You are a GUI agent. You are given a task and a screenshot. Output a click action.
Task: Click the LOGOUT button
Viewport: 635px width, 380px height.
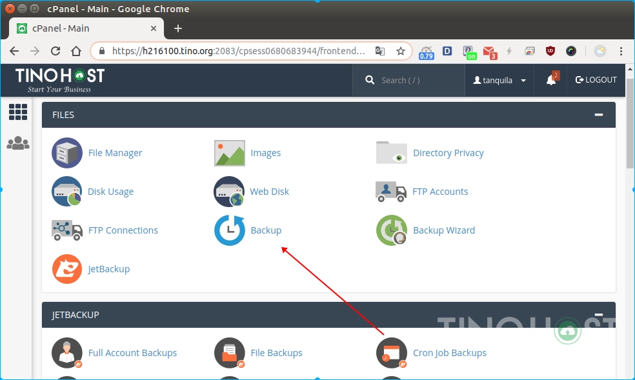(596, 80)
